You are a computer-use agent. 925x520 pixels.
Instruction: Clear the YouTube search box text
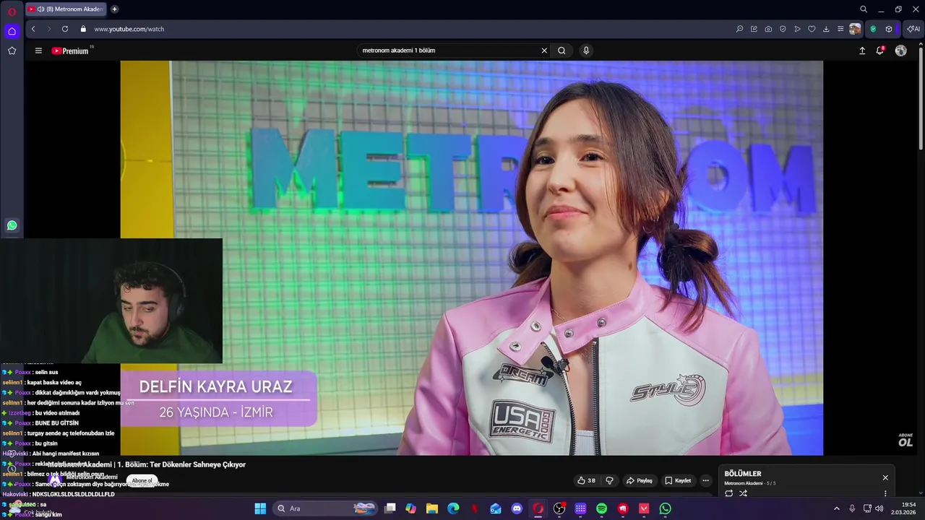point(544,51)
